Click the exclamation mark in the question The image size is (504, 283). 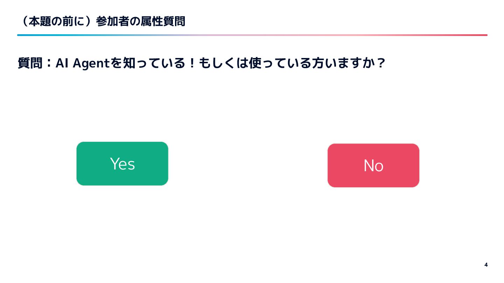(191, 64)
